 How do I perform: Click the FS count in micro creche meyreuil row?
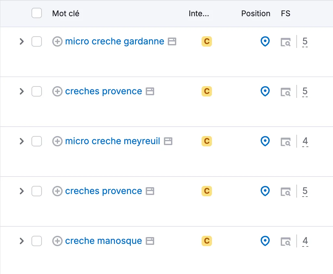[305, 141]
